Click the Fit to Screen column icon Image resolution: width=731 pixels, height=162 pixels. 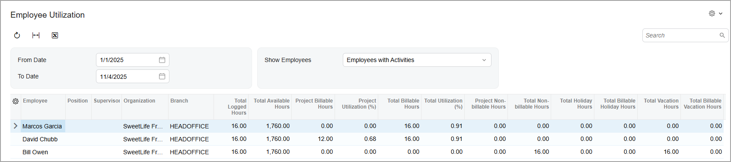(x=36, y=35)
